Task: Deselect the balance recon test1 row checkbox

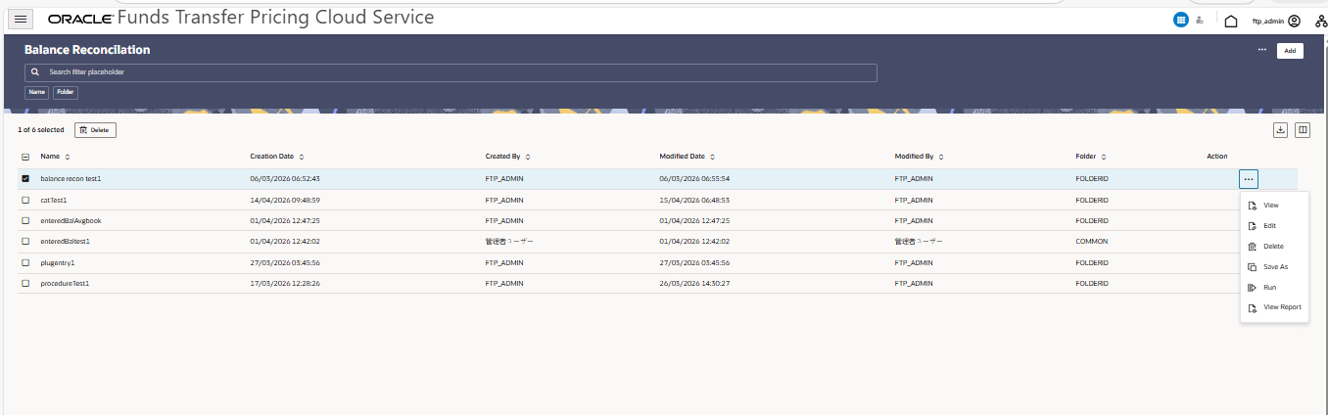Action: [25, 179]
